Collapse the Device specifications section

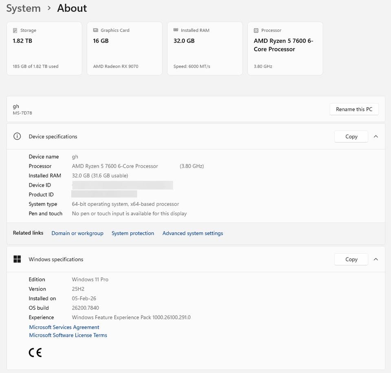[x=376, y=137]
